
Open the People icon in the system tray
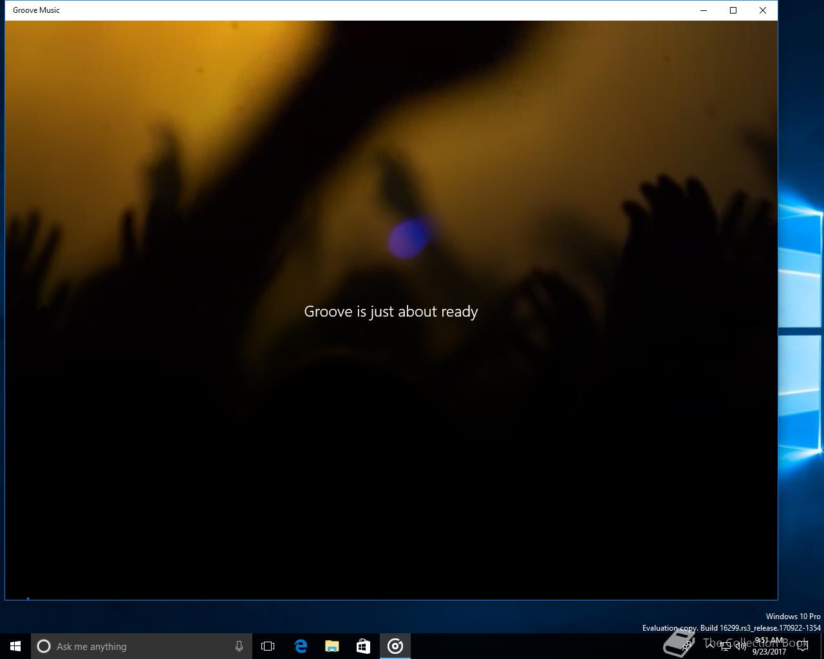[x=688, y=646]
